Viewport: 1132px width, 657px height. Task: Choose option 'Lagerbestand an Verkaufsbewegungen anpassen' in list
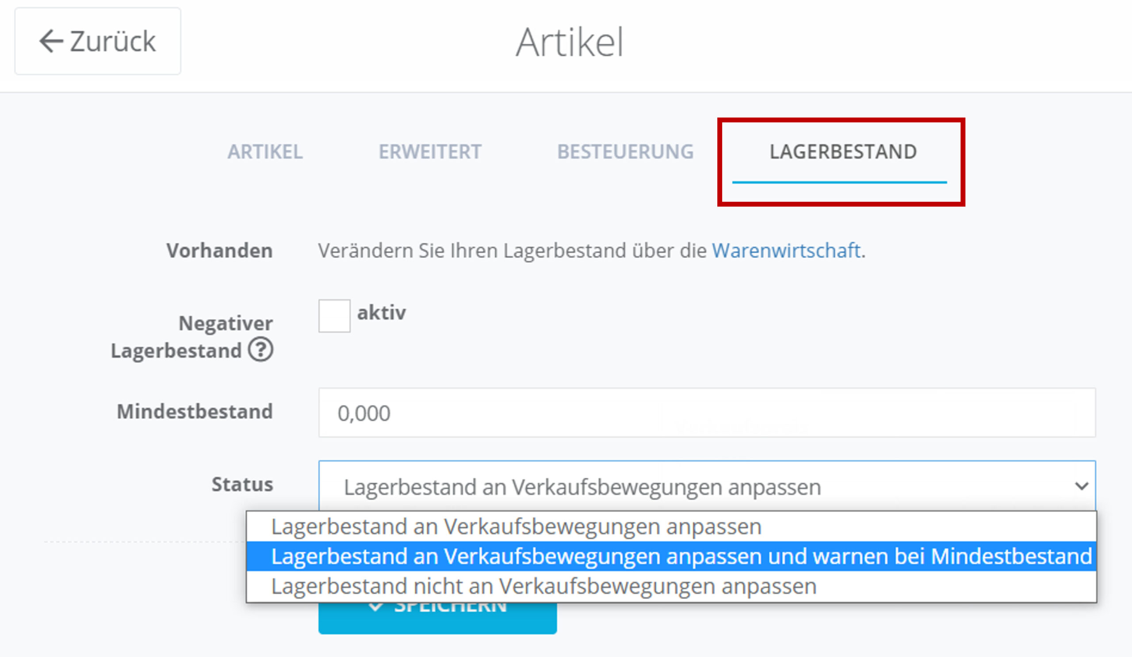671,526
